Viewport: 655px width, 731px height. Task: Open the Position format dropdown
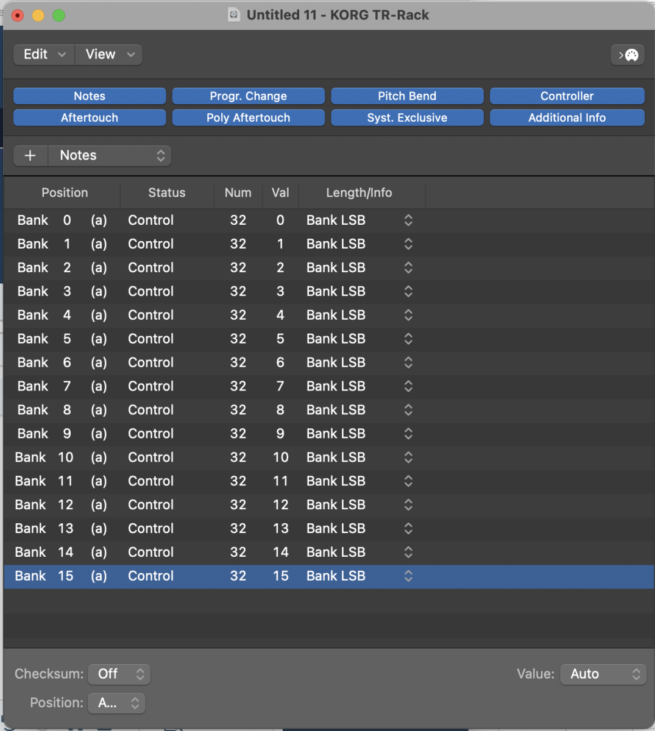[117, 703]
